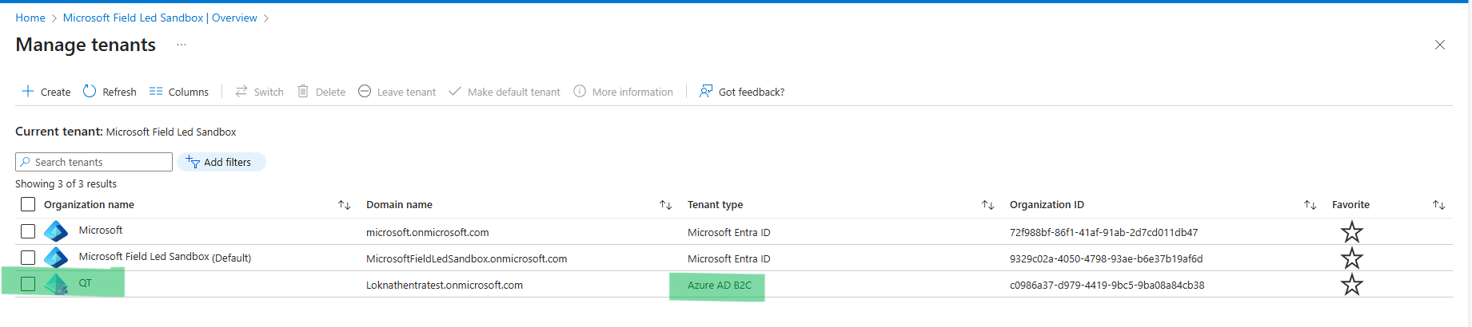Click Got feedback? button
The image size is (1472, 327).
coord(742,92)
